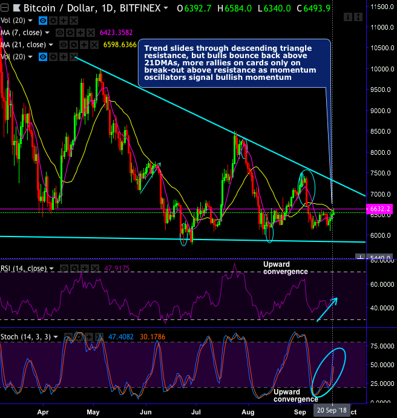Image resolution: width=397 pixels, height=418 pixels.
Task: Click the low price value 6340.0
Action: coord(277,8)
